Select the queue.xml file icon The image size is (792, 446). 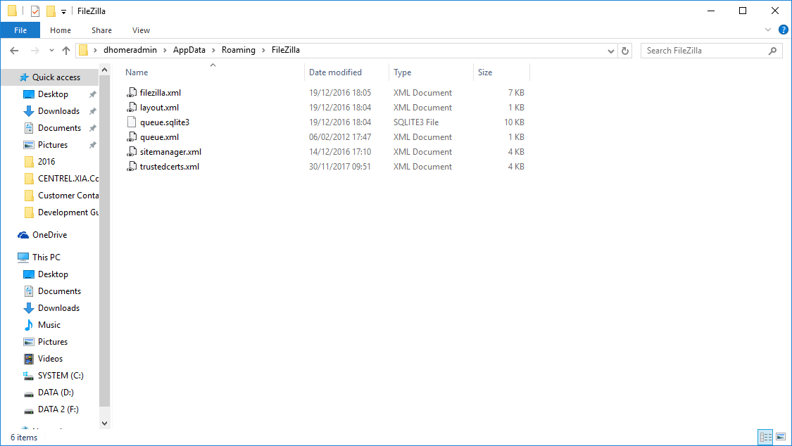click(132, 136)
